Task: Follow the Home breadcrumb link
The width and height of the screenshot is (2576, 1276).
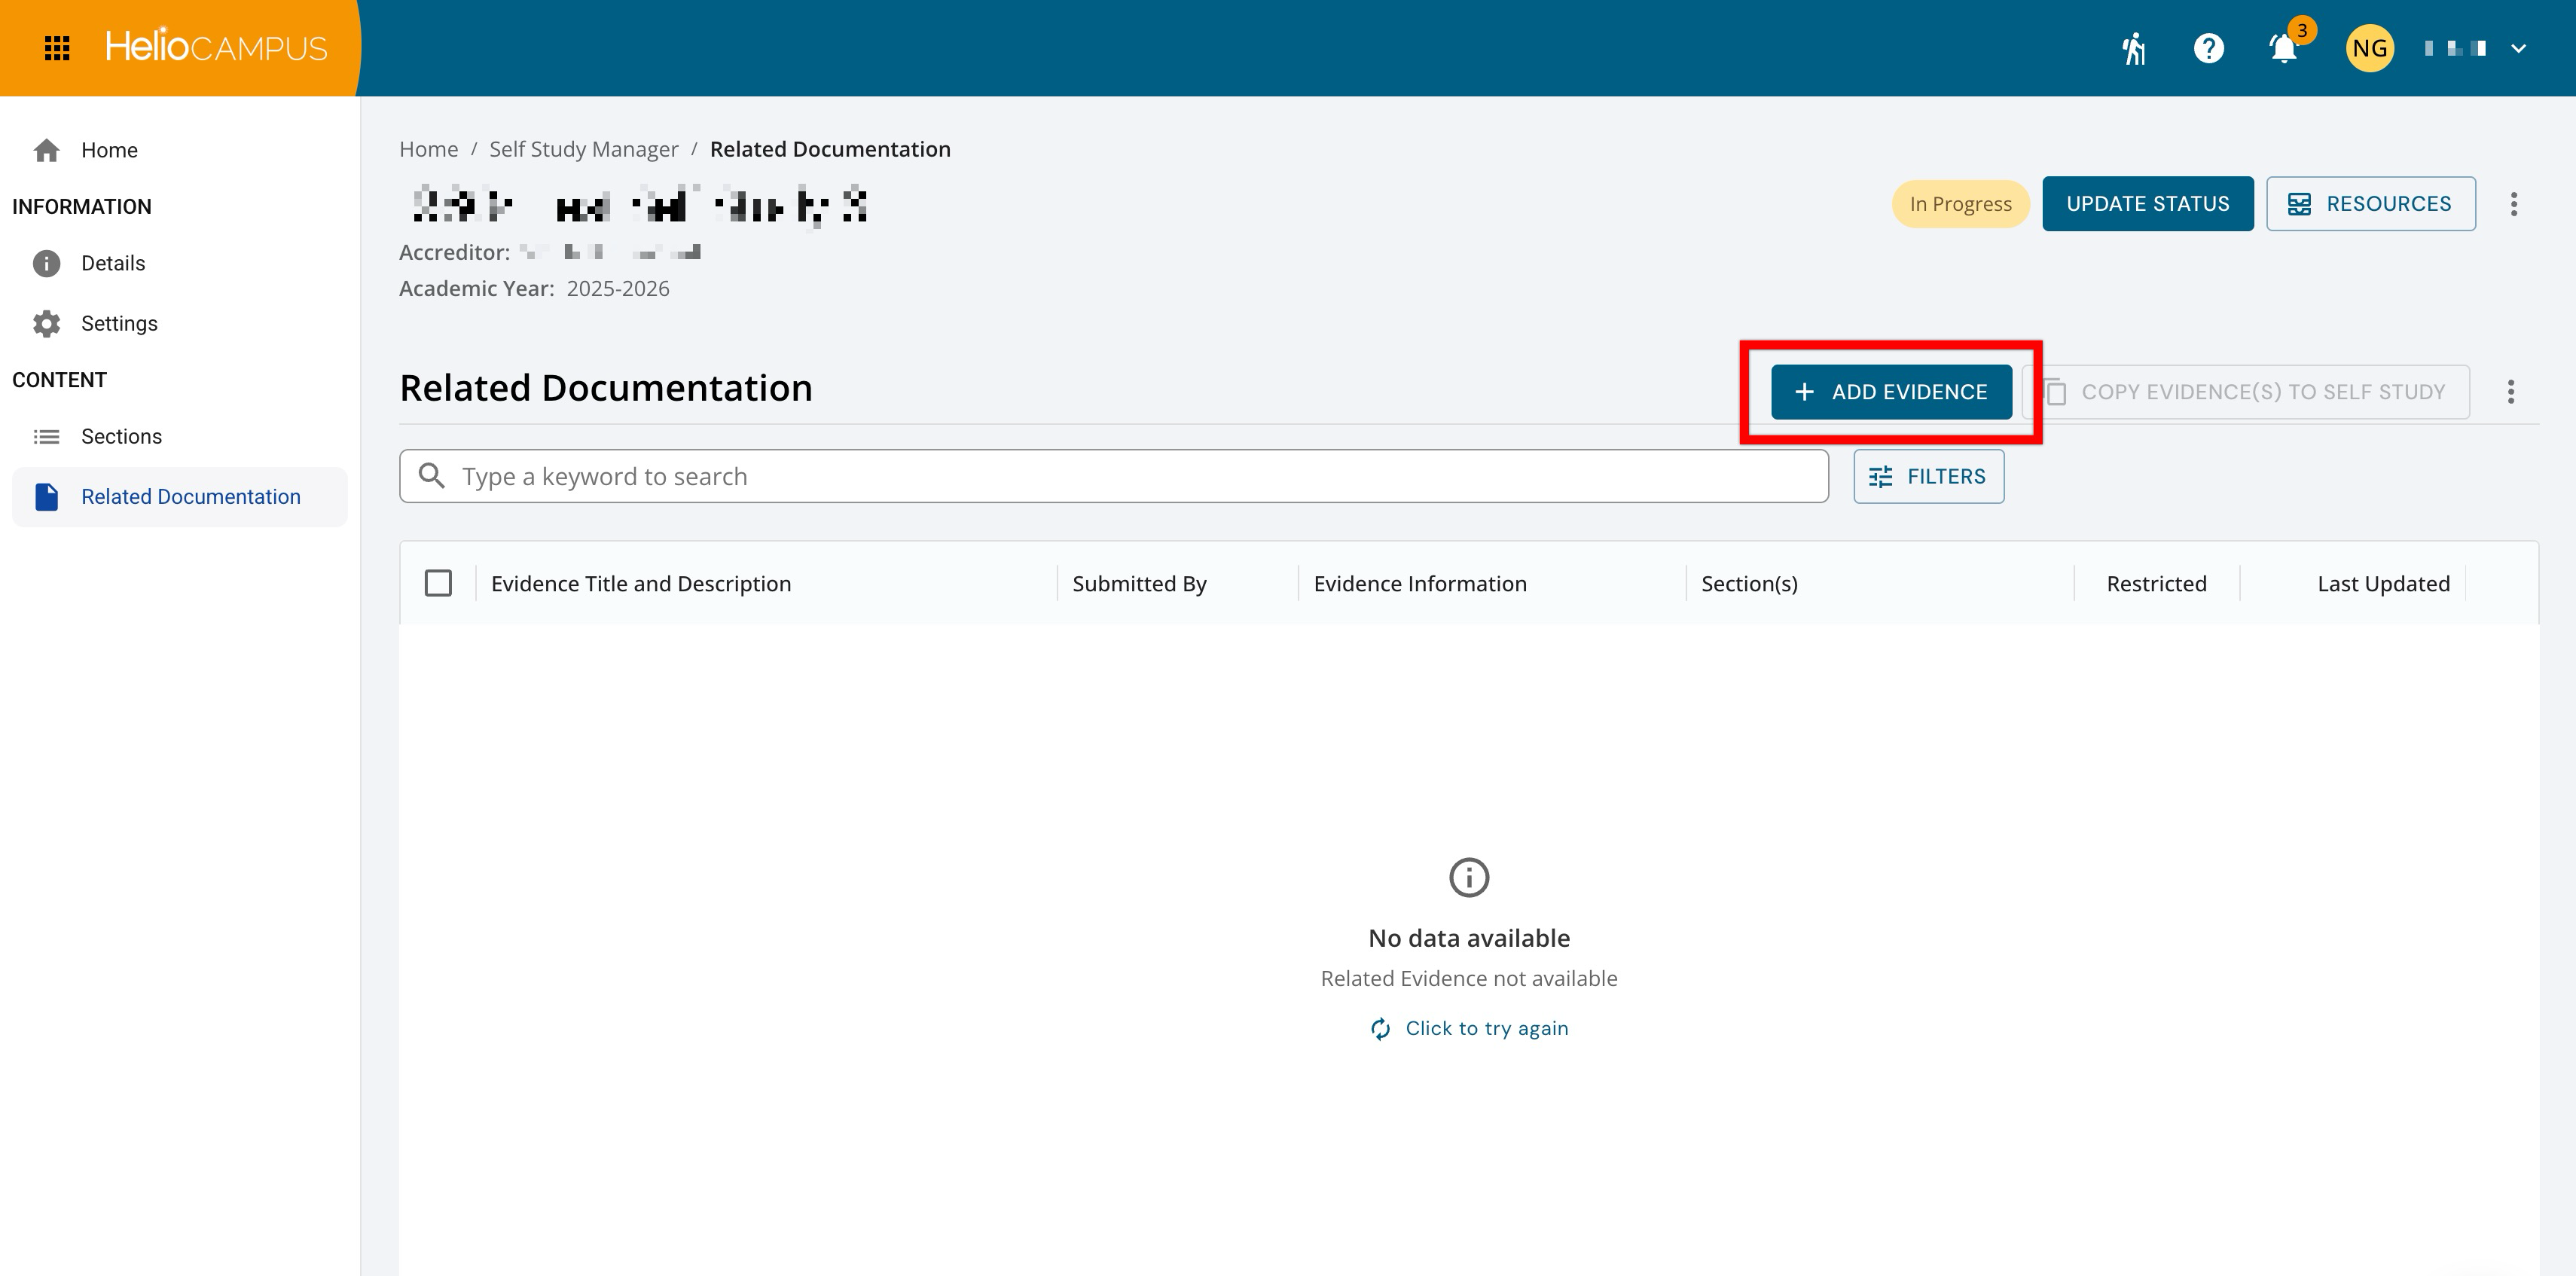Action: point(428,149)
